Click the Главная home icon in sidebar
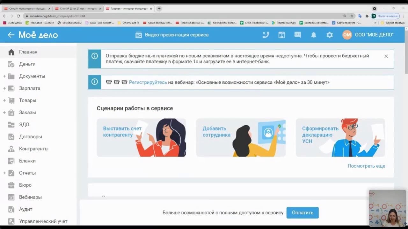The height and width of the screenshot is (229, 408). click(11, 52)
